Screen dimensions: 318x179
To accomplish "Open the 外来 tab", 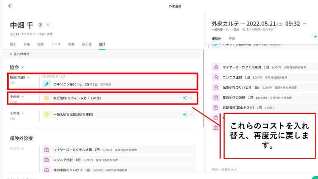I will coord(27,44).
